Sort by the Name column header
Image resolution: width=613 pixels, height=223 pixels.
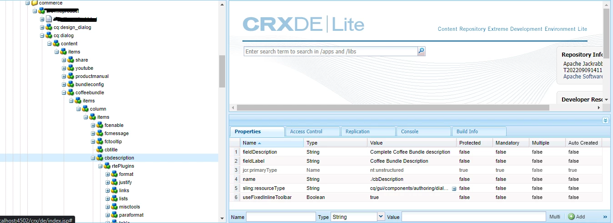coord(272,143)
